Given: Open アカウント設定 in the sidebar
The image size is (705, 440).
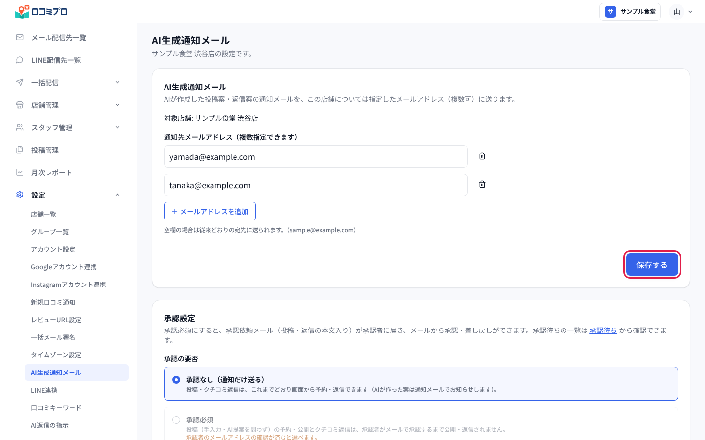Looking at the screenshot, I should tap(77, 249).
